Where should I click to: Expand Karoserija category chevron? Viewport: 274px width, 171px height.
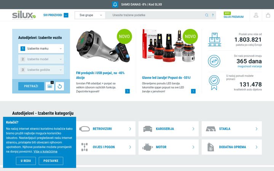pos(193,129)
